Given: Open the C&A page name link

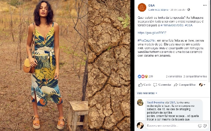Looking at the screenshot, I should [151, 5].
